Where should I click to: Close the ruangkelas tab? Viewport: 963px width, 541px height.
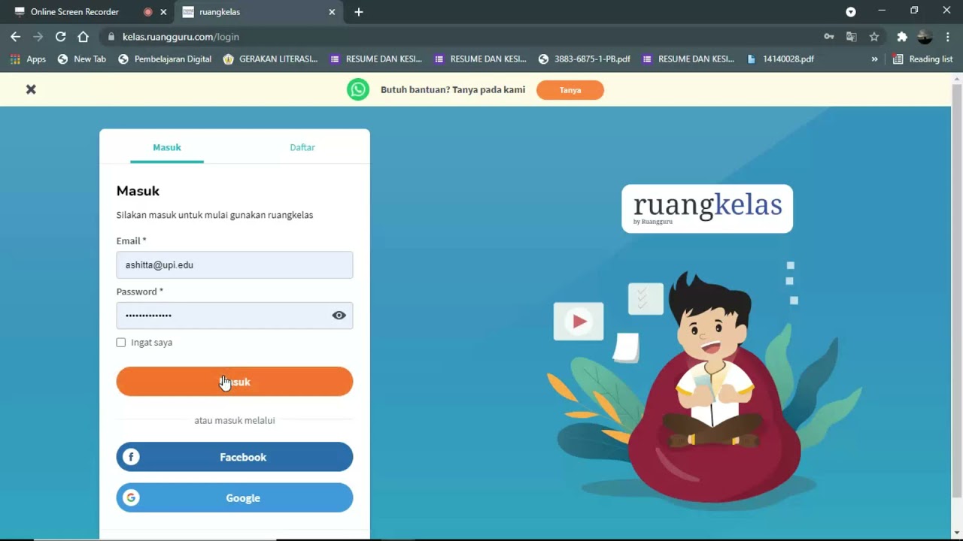pyautogui.click(x=332, y=12)
